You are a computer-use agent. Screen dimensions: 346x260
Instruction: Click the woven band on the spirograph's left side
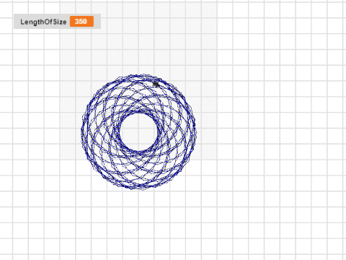(x=99, y=132)
